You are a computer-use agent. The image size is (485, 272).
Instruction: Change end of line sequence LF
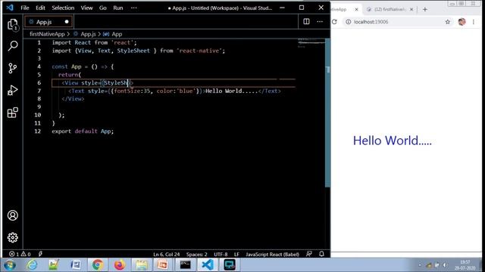pyautogui.click(x=236, y=255)
